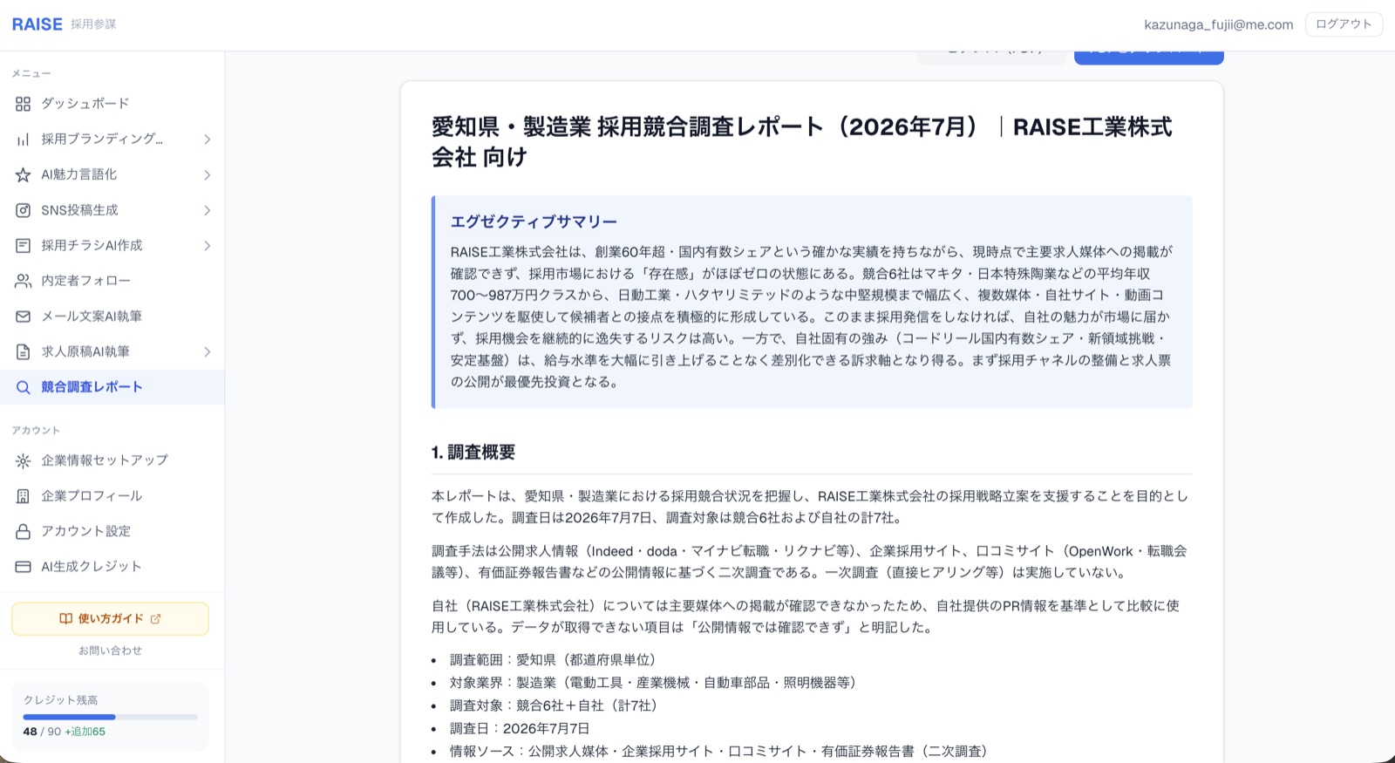Open the ダッシュボード menu item

(112, 104)
